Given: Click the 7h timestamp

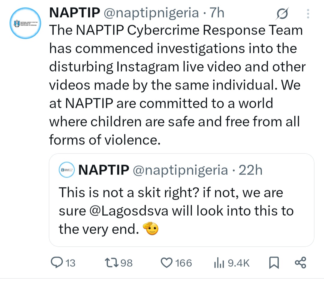Looking at the screenshot, I should 217,13.
